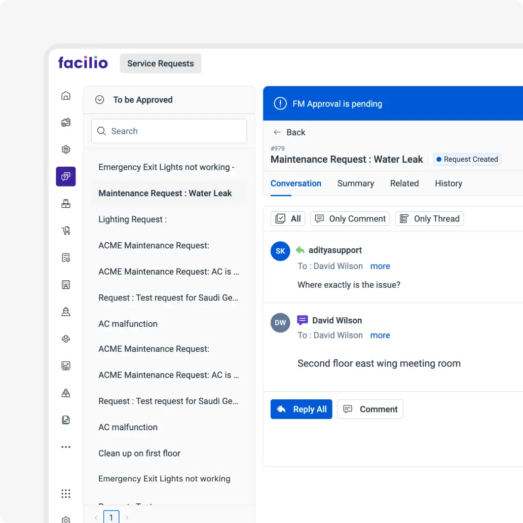Click the search magnifier in the search box

(101, 131)
